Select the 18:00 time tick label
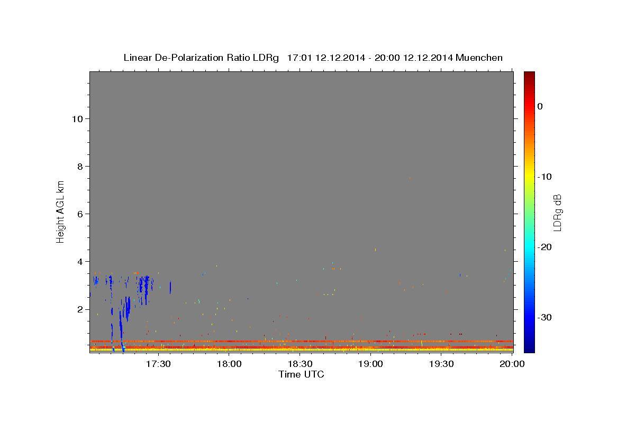This screenshot has height=423, width=635. click(x=229, y=364)
